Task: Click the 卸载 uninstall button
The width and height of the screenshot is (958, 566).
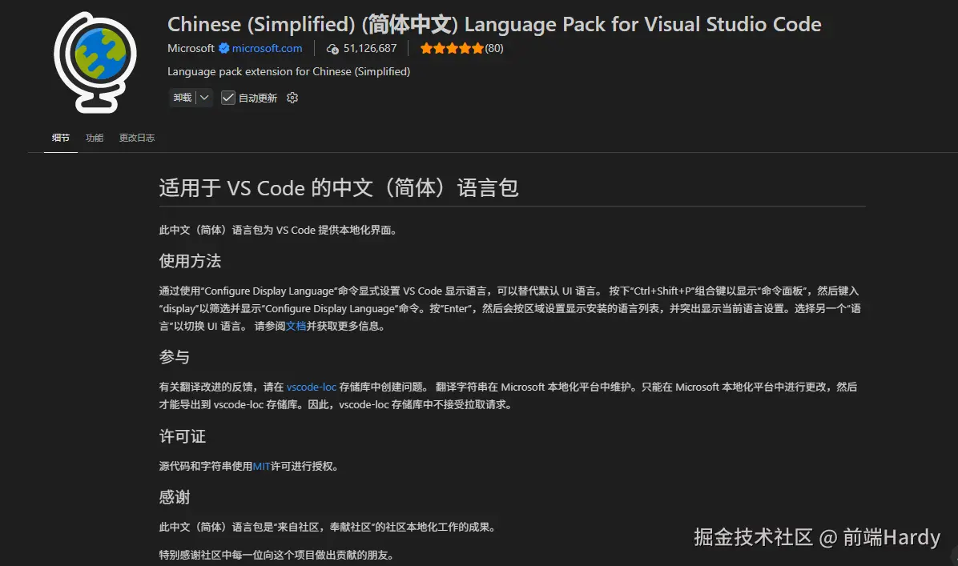Action: coord(182,98)
